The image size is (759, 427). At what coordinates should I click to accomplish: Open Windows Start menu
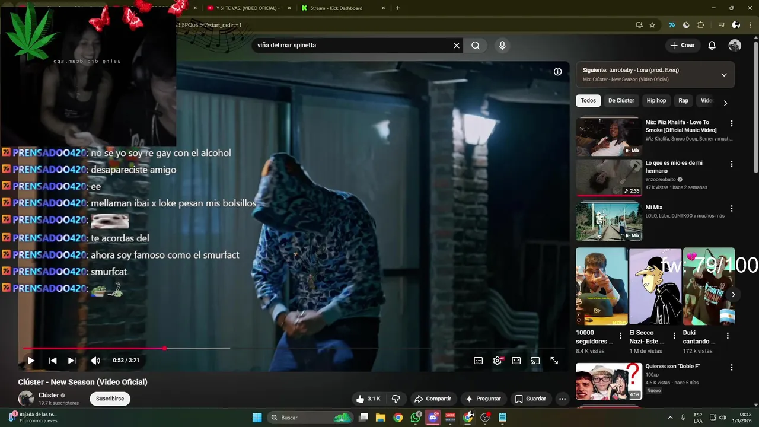point(257,418)
